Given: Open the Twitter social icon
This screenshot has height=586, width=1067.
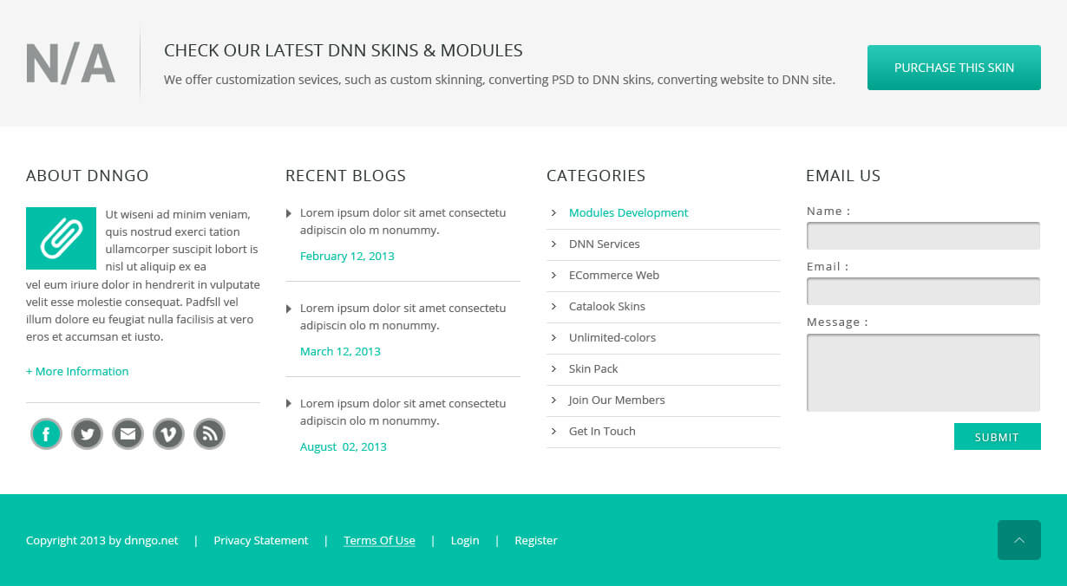Looking at the screenshot, I should [87, 433].
